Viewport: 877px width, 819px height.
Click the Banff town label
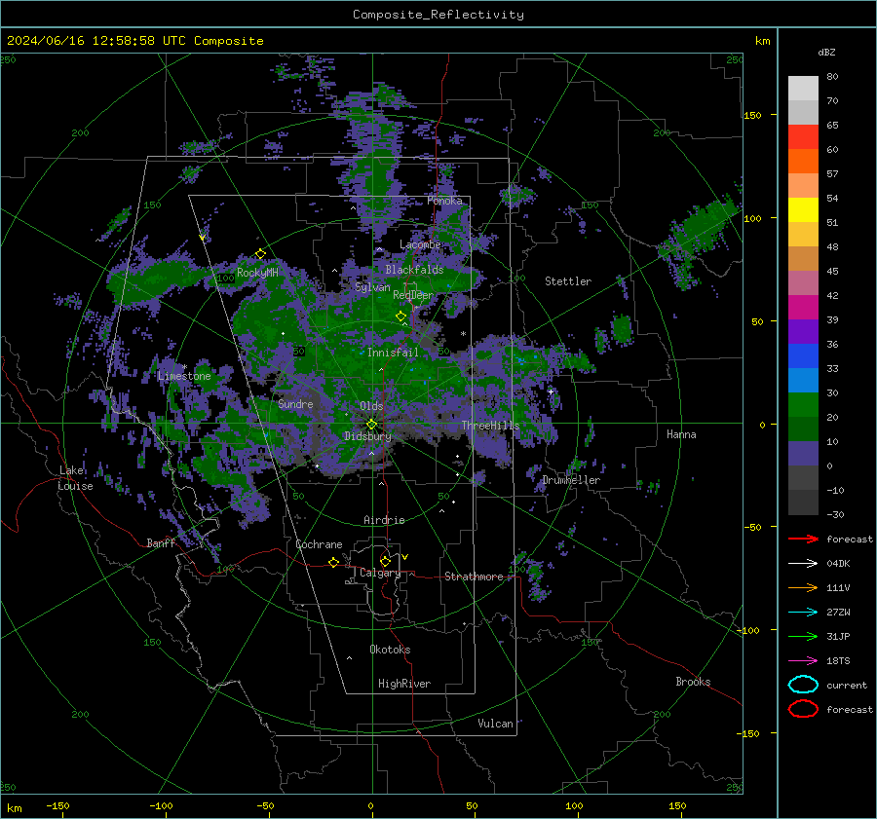click(x=161, y=543)
